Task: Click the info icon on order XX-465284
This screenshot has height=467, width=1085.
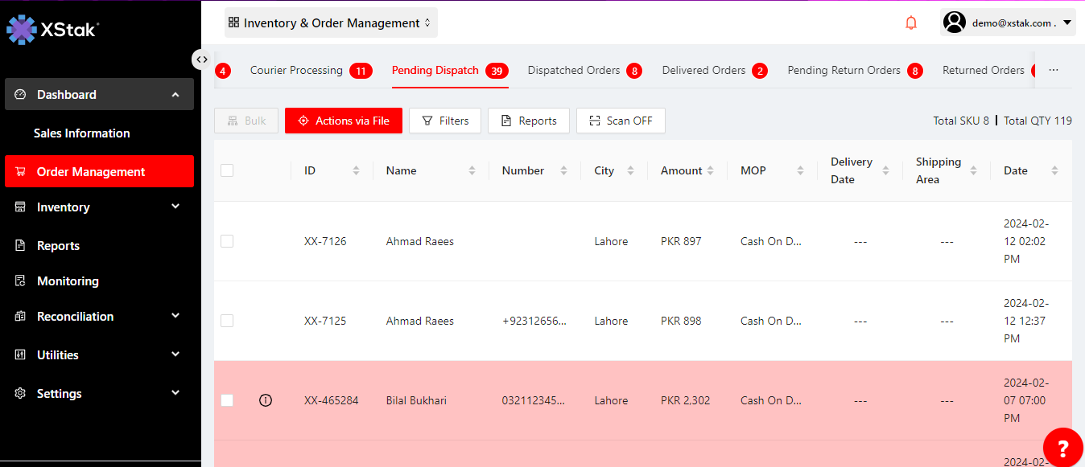Action: tap(266, 400)
